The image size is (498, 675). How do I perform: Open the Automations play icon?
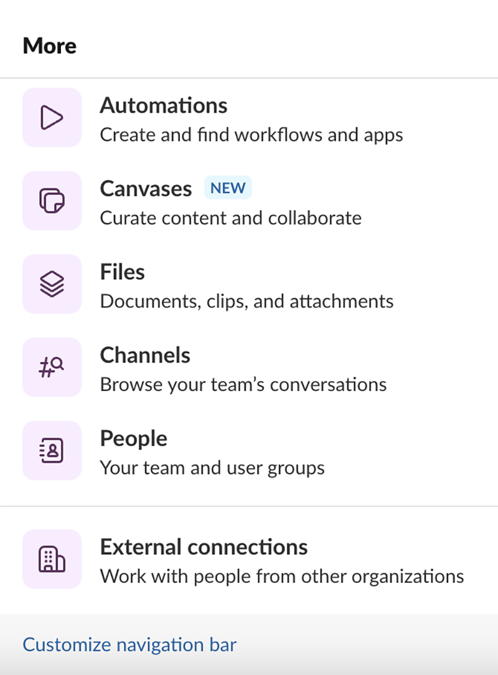[52, 118]
